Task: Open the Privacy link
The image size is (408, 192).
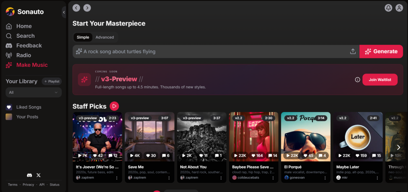Action: tap(28, 185)
